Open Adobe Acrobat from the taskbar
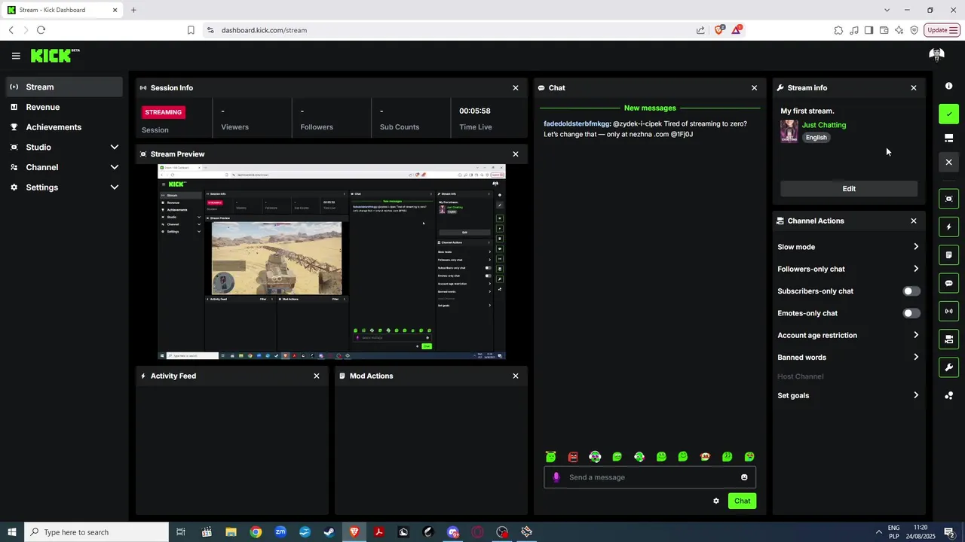Screen dimensions: 965x542 click(x=378, y=532)
